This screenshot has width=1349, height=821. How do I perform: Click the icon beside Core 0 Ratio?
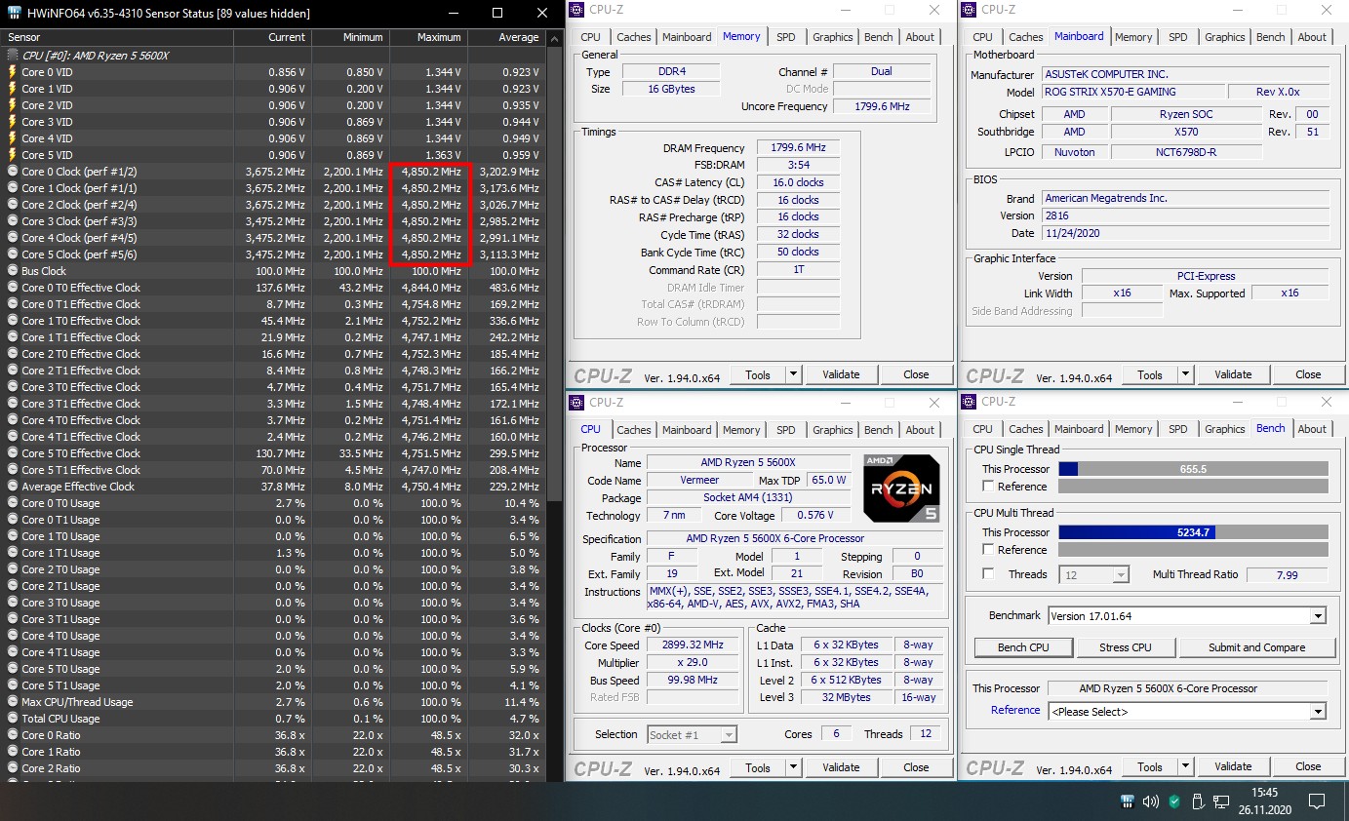[x=12, y=735]
